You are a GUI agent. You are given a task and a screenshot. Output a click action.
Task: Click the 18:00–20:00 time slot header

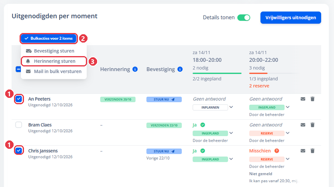click(207, 60)
